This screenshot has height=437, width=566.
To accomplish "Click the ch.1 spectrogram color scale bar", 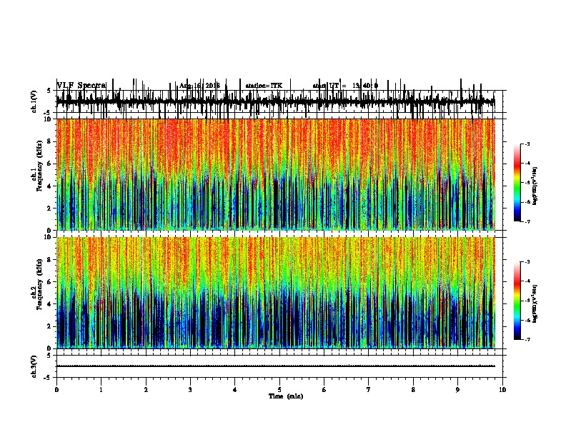I will click(517, 183).
